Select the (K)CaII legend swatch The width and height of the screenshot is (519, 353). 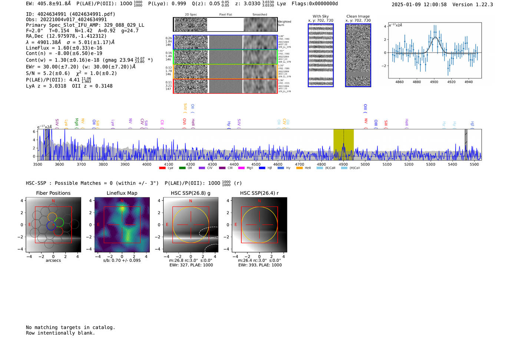tap(320, 168)
